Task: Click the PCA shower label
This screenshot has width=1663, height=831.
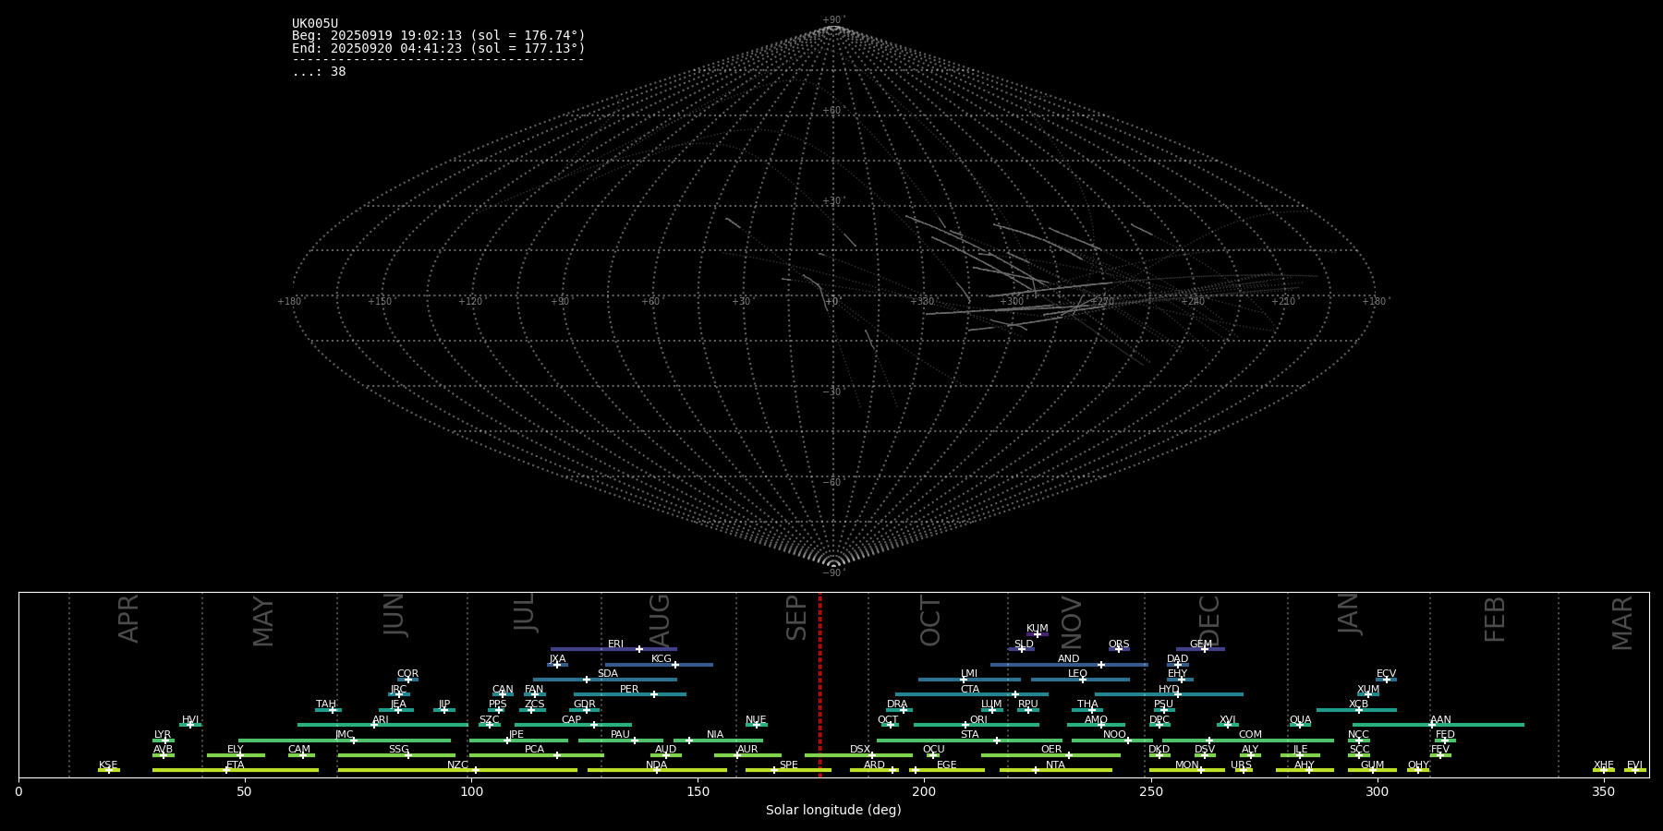Action: [x=535, y=750]
